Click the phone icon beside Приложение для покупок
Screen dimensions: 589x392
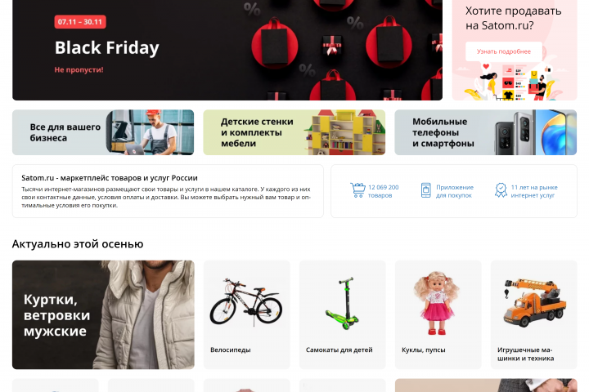(425, 190)
